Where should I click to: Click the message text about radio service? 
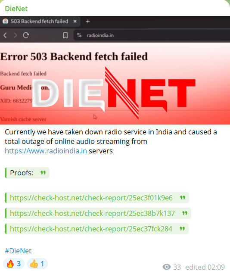pos(111,141)
